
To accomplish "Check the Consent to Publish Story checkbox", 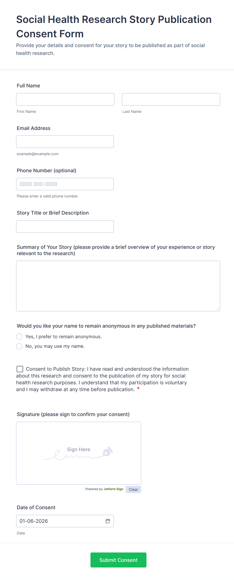I will [20, 369].
